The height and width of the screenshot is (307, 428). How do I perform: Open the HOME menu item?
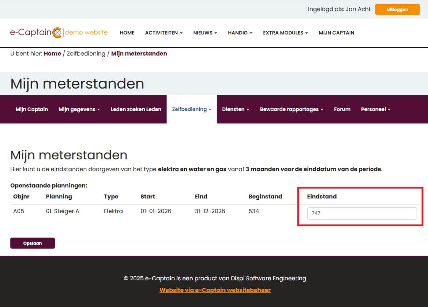click(127, 33)
